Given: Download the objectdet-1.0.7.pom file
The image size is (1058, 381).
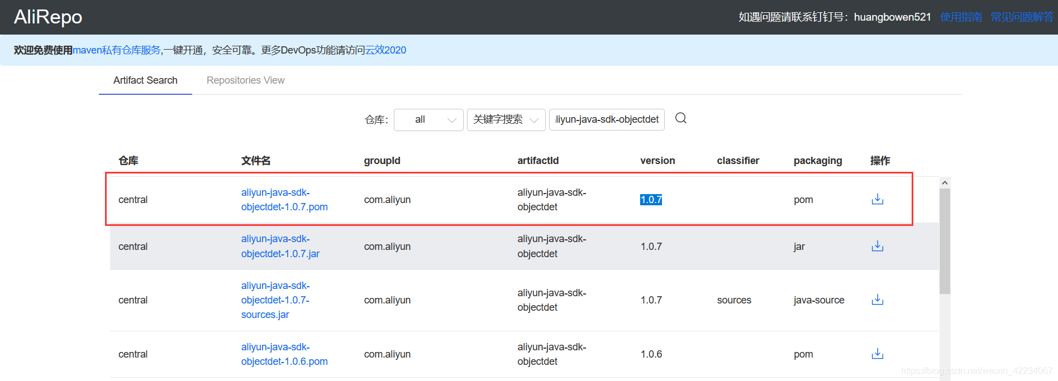Looking at the screenshot, I should point(878,199).
